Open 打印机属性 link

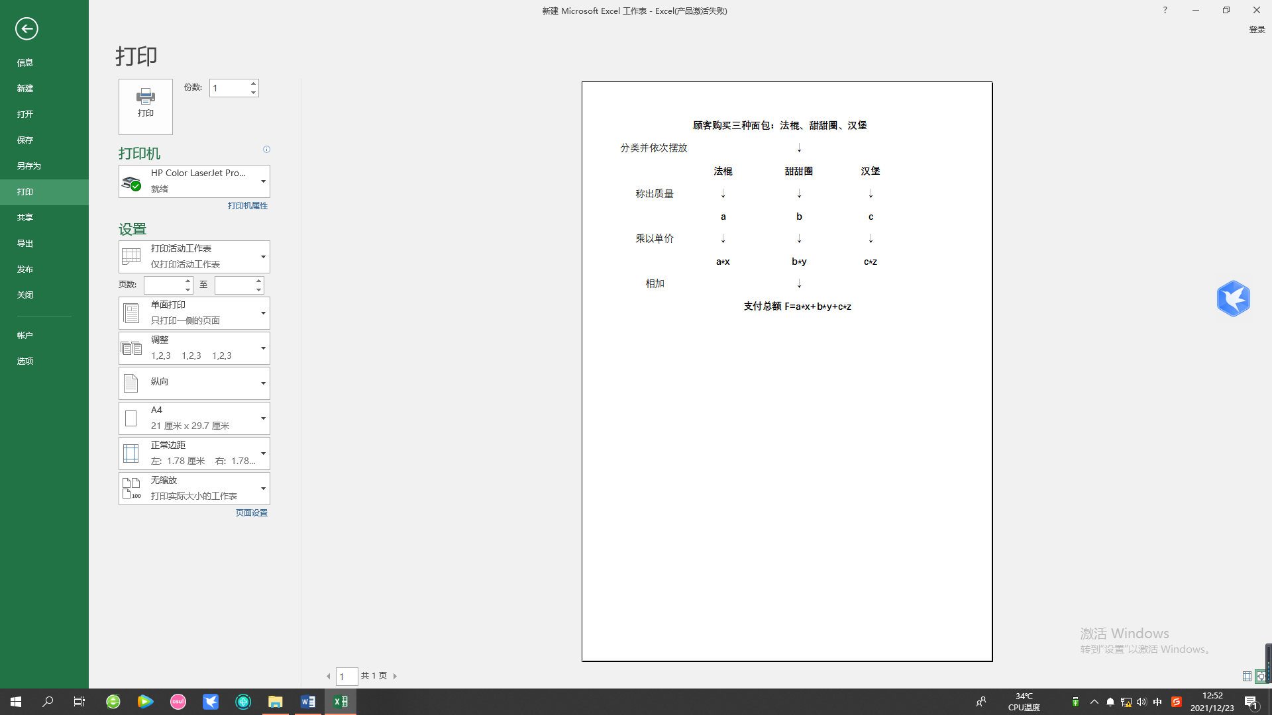point(247,205)
